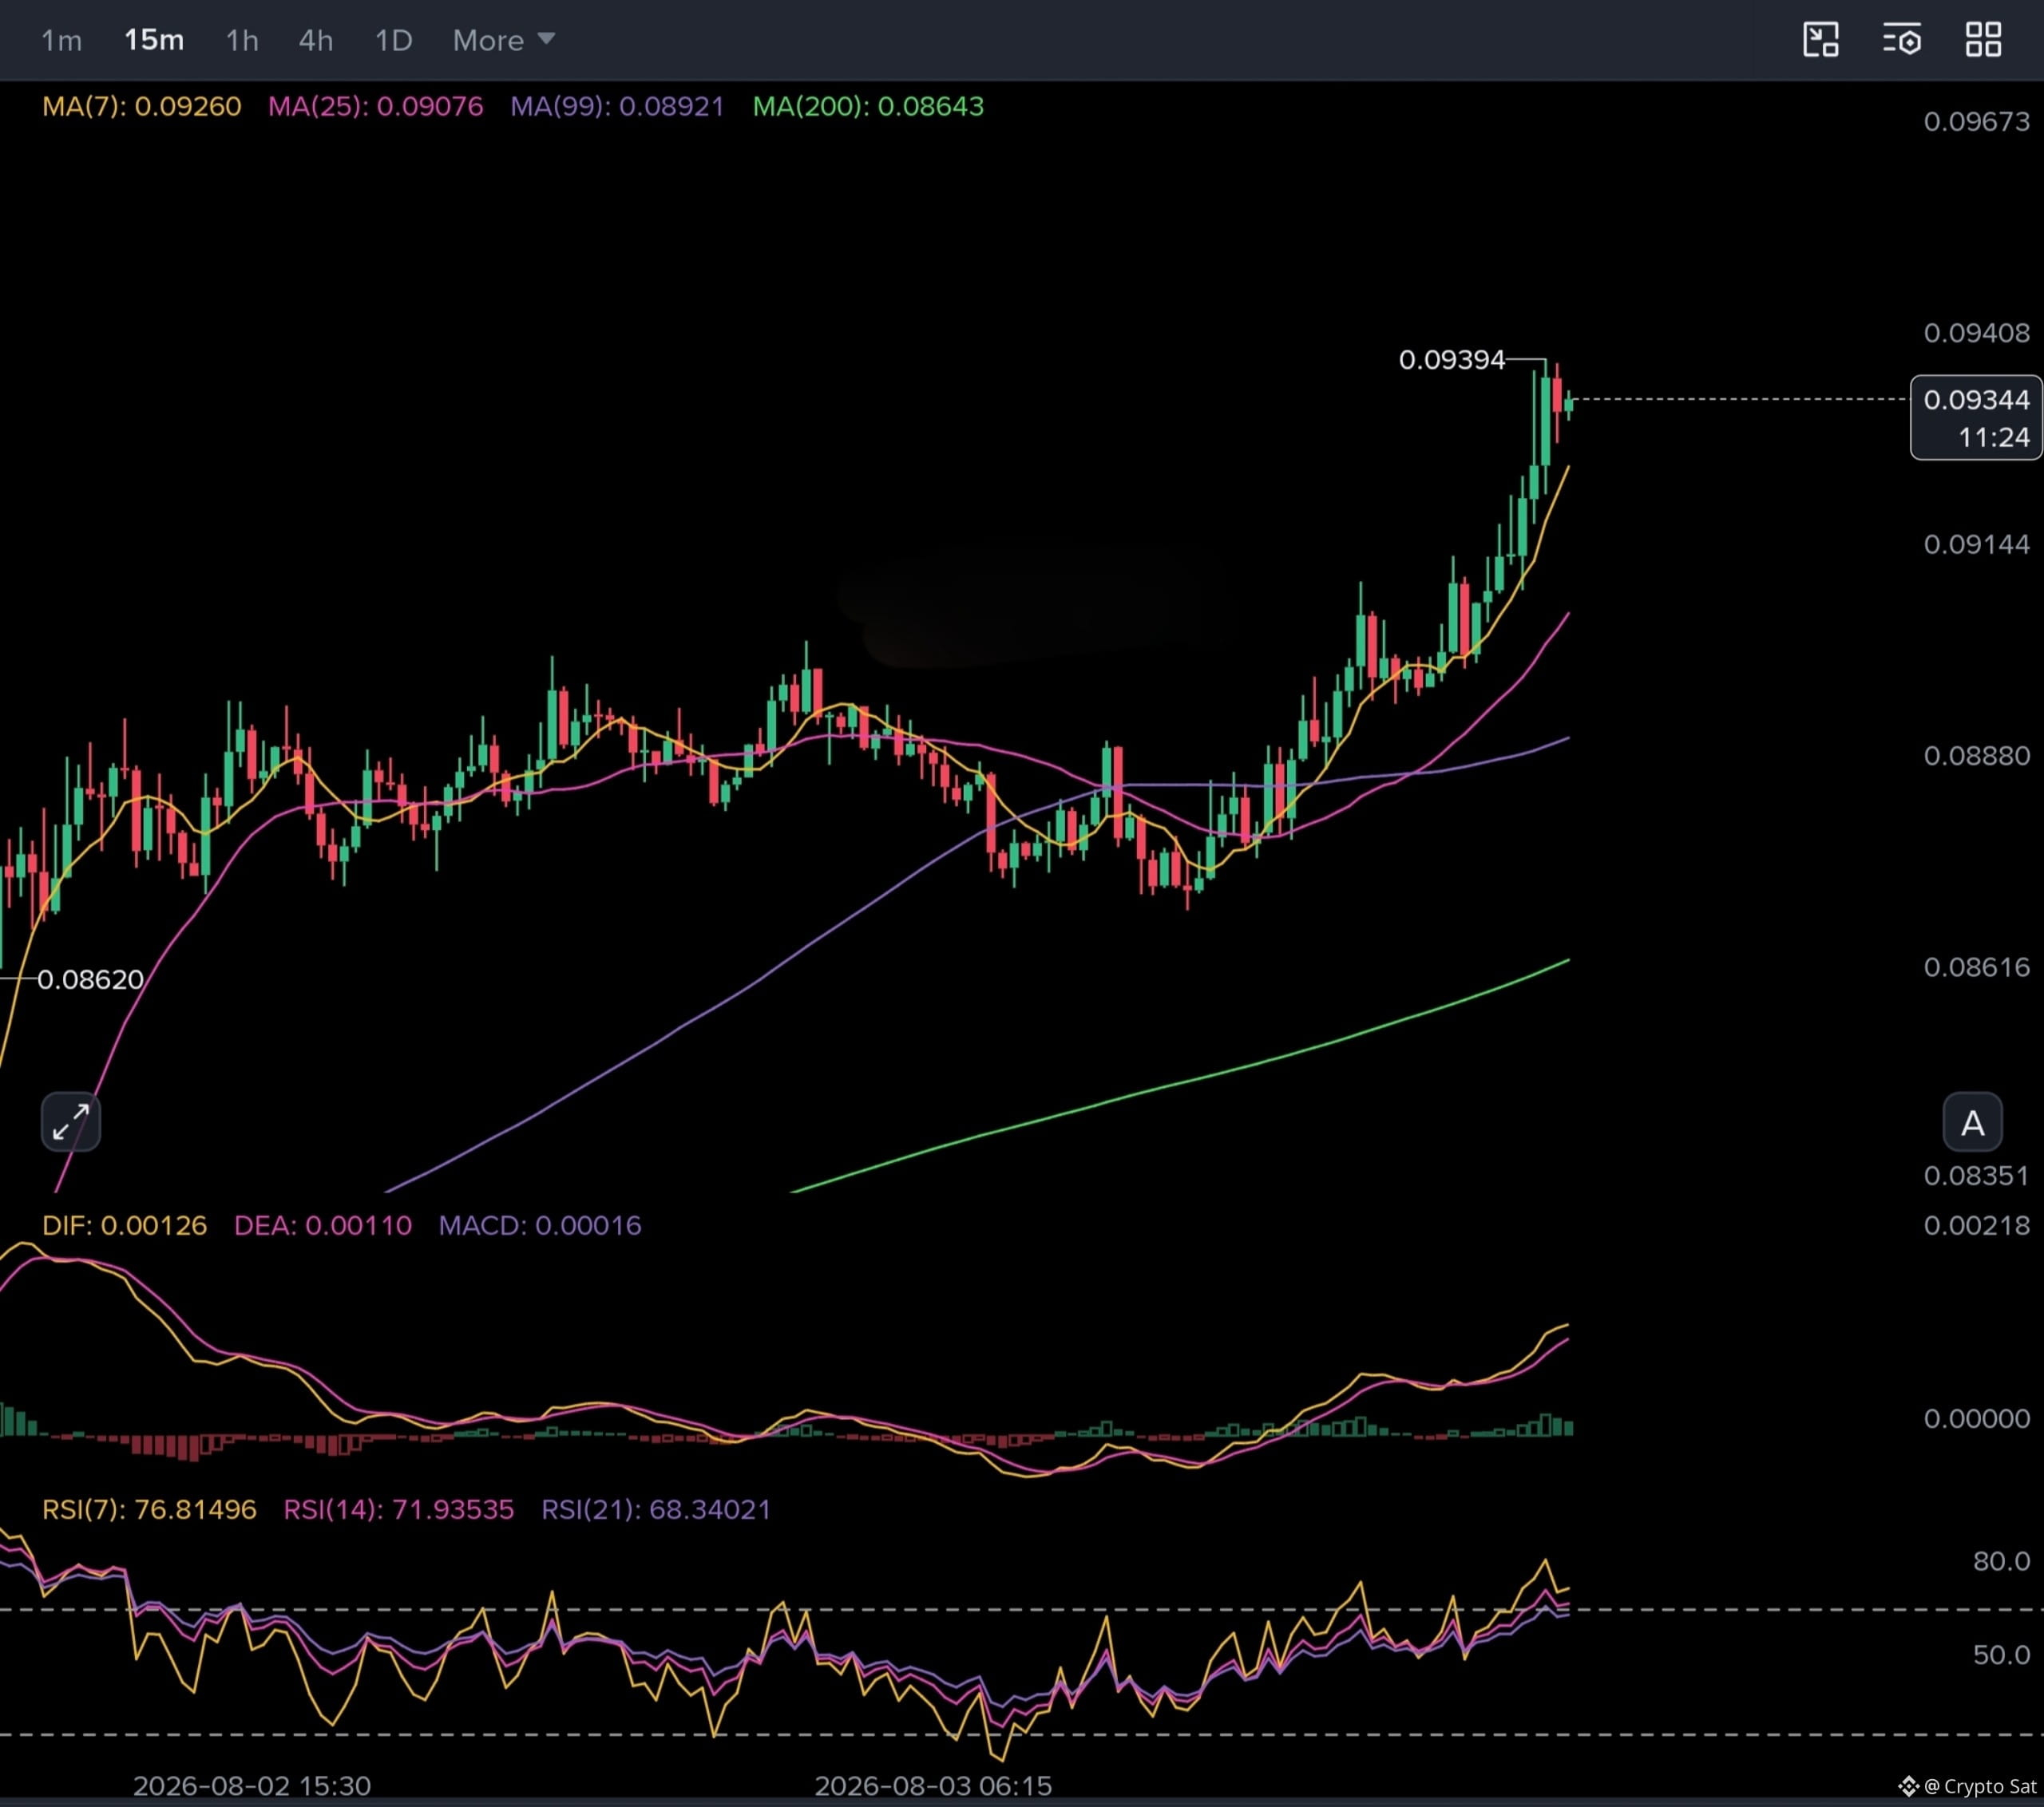Click the 0.00218 MACD axis label
The image size is (2044, 1807).
1976,1225
